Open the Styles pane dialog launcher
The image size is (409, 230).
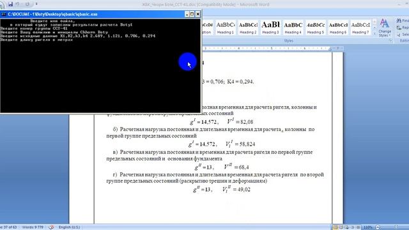click(390, 41)
